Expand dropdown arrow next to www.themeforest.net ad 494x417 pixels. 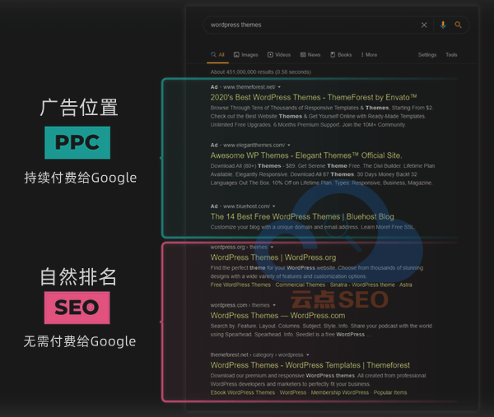279,87
